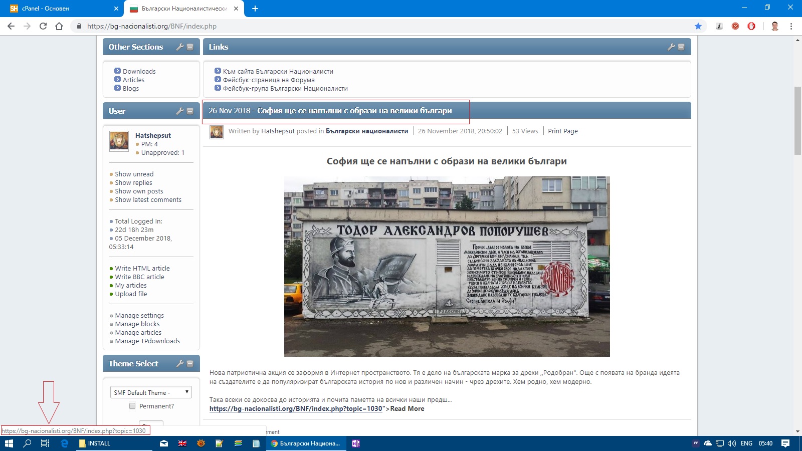Click the wrench icon in Links header
Screen dimensions: 802x451
[671, 47]
